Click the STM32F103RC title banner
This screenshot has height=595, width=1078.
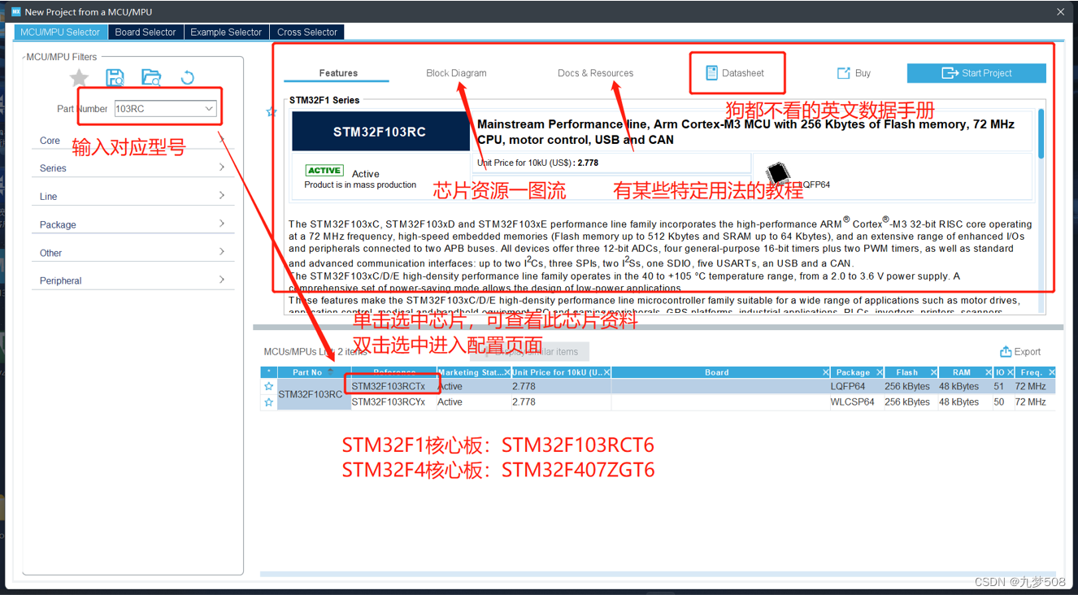click(x=380, y=132)
